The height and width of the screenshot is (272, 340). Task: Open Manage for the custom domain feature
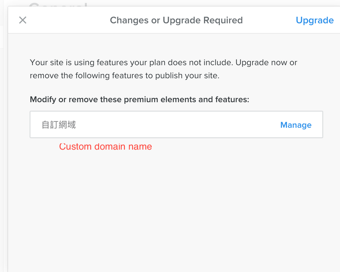click(x=296, y=125)
